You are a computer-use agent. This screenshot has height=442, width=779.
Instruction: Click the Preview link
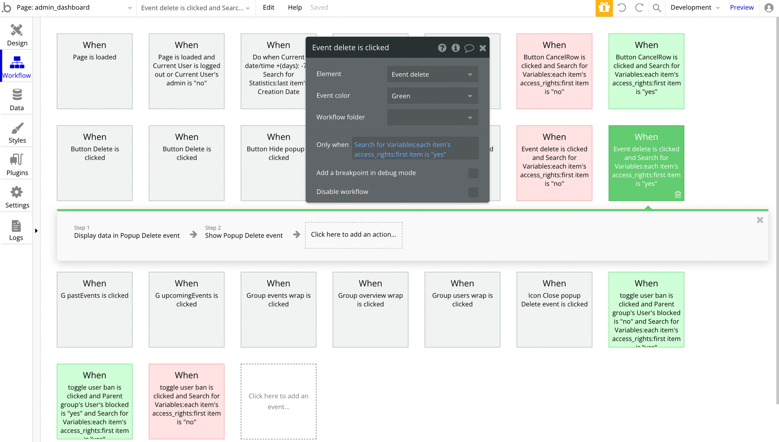pyautogui.click(x=741, y=8)
